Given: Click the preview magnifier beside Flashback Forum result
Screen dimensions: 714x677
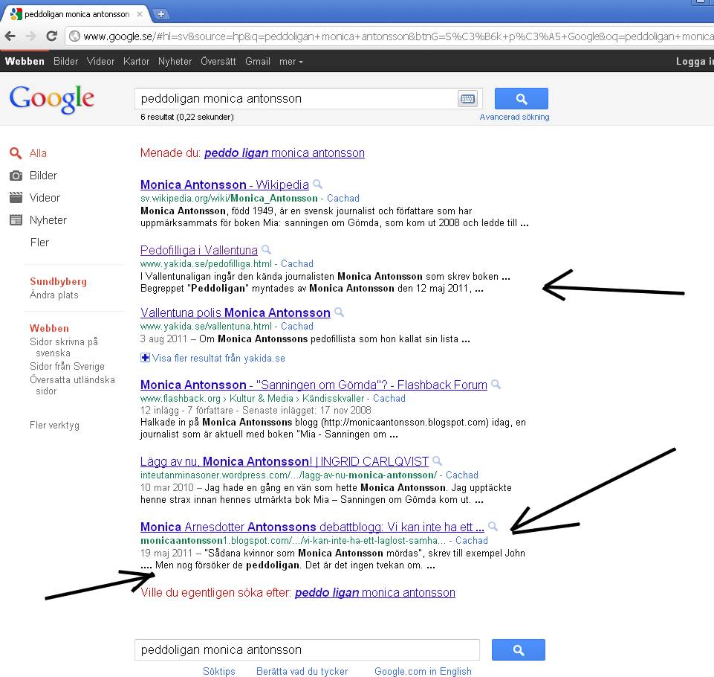Looking at the screenshot, I should [x=496, y=385].
